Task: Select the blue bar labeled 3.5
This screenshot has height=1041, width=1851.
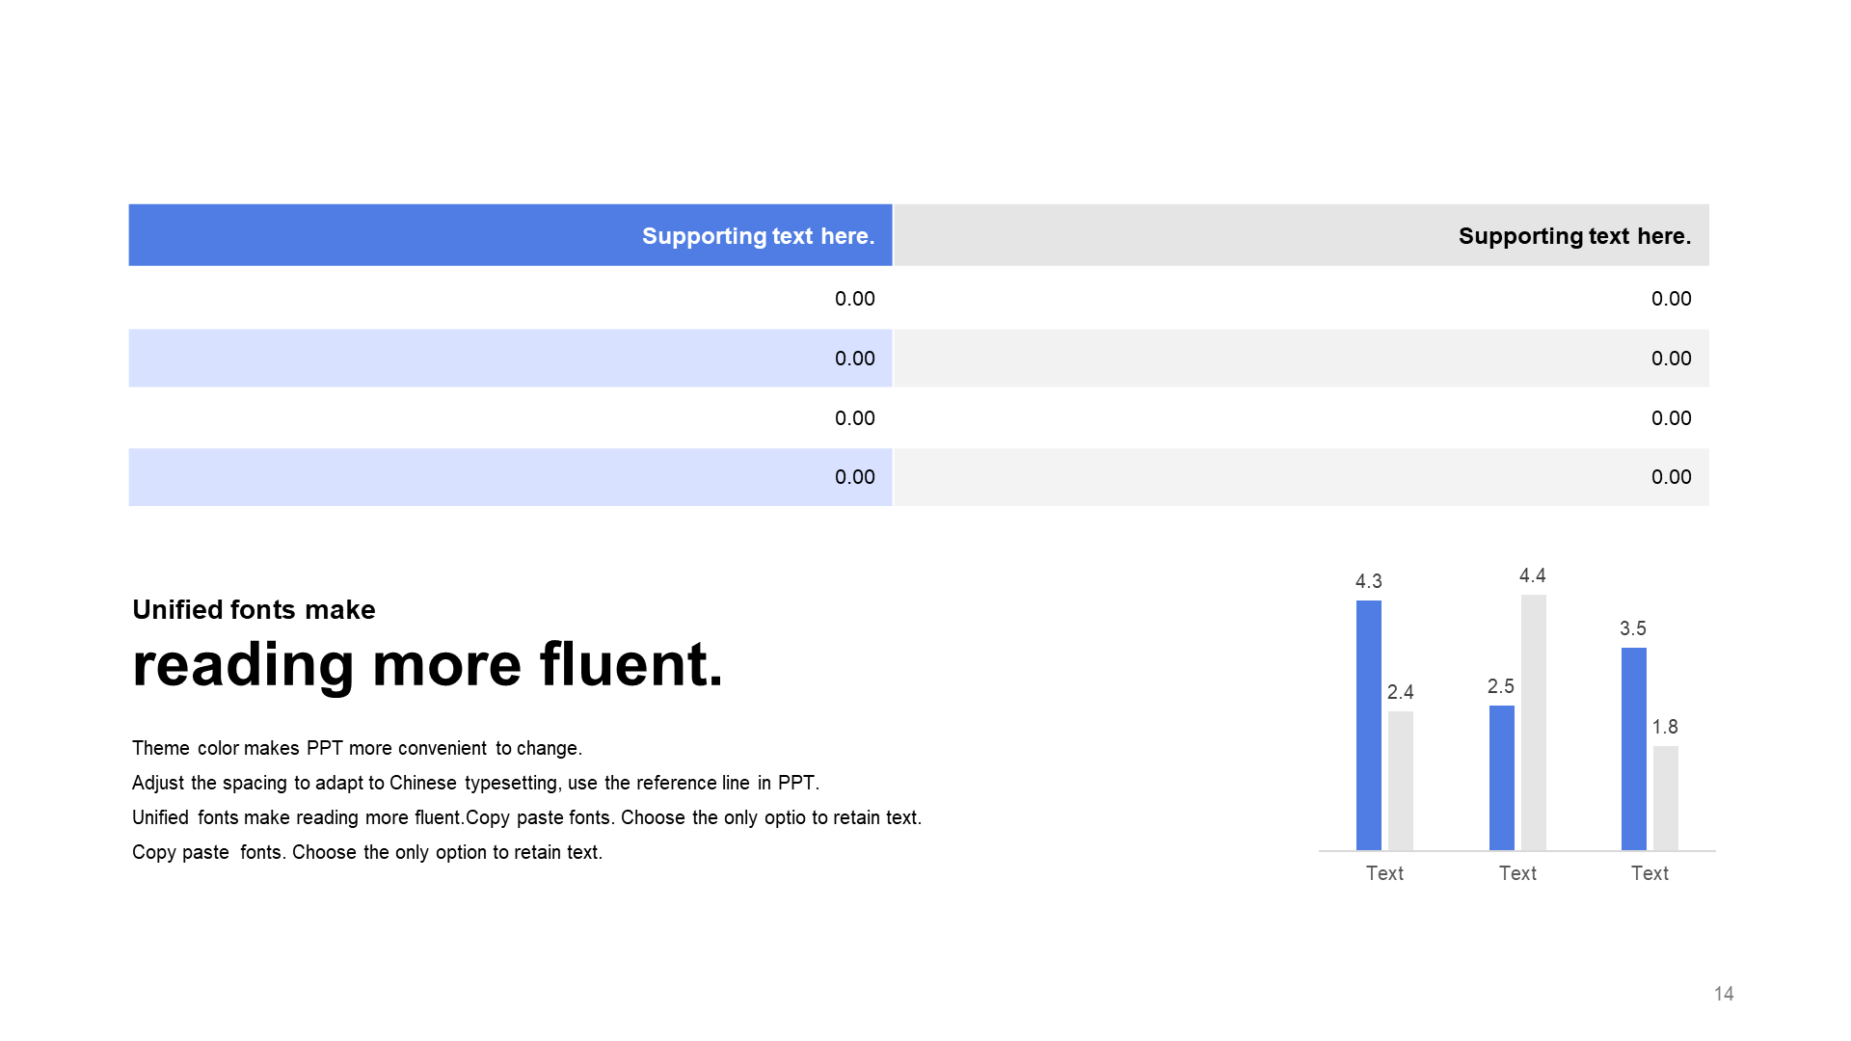Action: pyautogui.click(x=1634, y=749)
